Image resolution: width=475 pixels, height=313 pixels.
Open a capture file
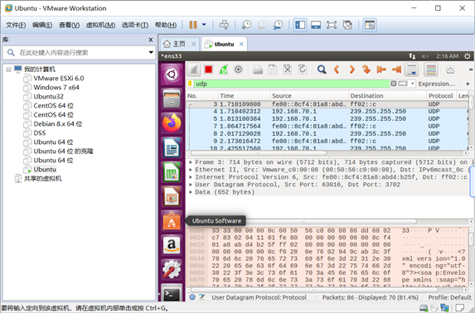(258, 70)
